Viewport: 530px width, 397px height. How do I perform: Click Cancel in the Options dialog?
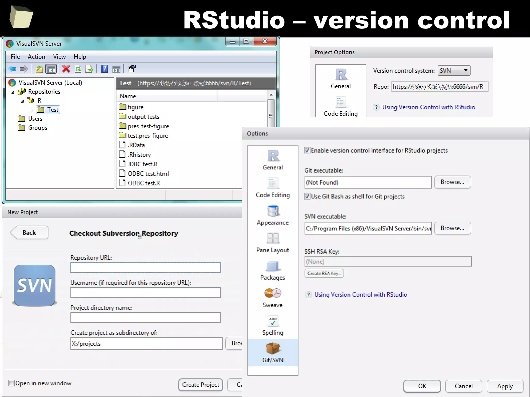tap(463, 386)
